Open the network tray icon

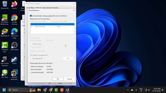[x=146, y=90]
